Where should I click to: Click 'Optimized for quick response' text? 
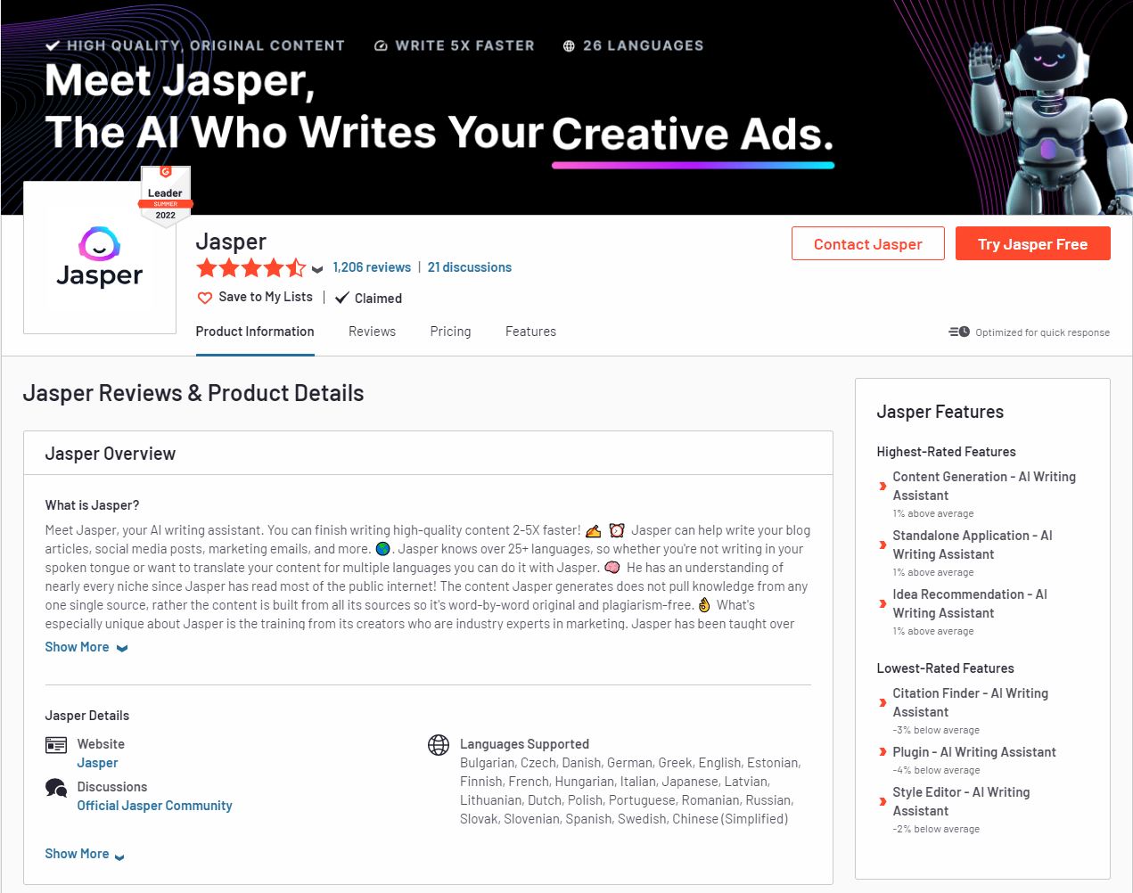pos(1043,332)
